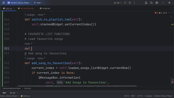Image resolution: width=174 pixels, height=98 pixels.
Task: Open Code With Me user icon
Action: point(146,3)
